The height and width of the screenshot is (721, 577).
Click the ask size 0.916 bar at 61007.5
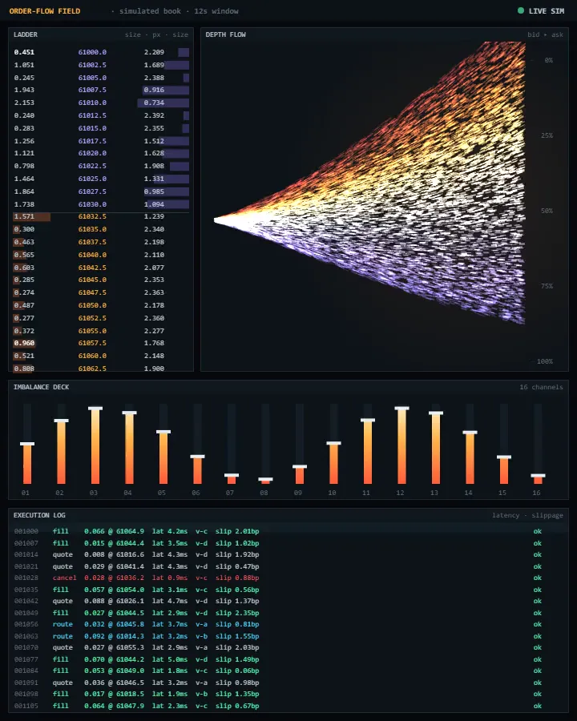[x=166, y=90]
